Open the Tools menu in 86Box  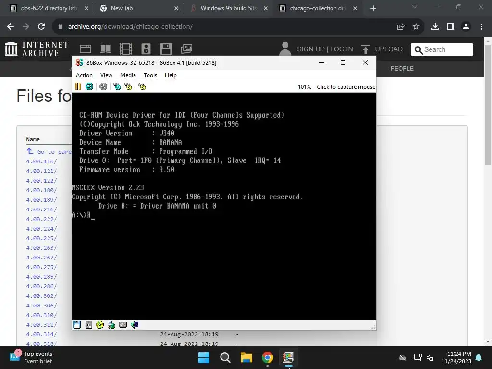coord(150,75)
